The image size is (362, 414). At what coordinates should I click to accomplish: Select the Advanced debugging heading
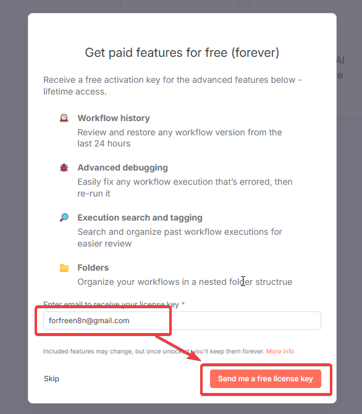pos(122,167)
